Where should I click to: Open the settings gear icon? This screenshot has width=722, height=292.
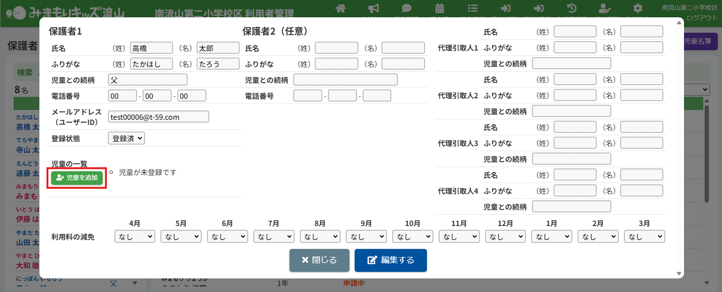[637, 8]
